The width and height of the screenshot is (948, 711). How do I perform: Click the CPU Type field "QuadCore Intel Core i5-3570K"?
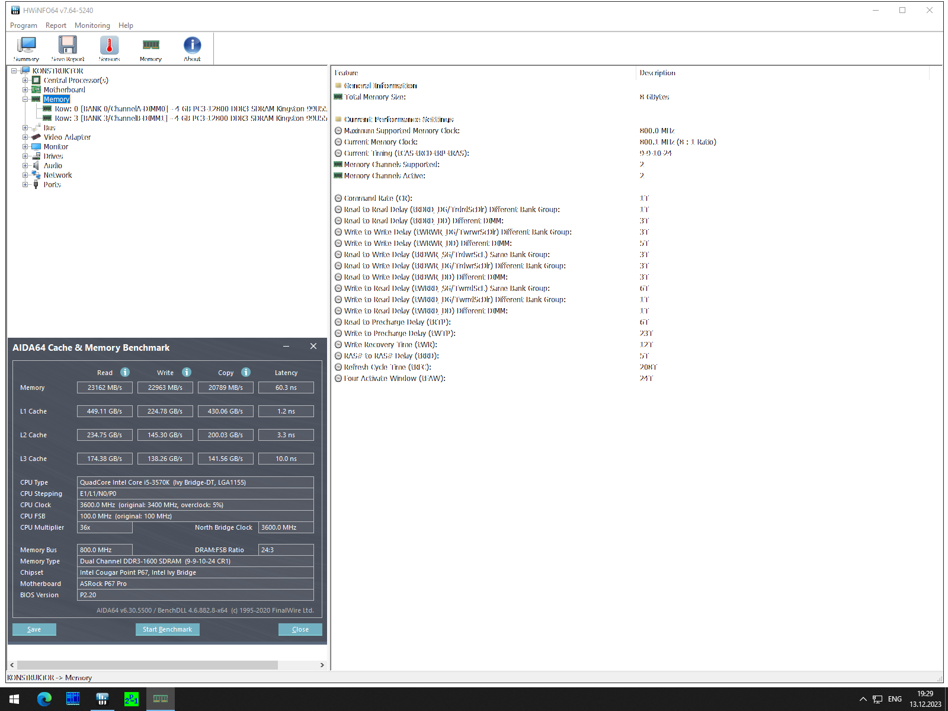196,482
